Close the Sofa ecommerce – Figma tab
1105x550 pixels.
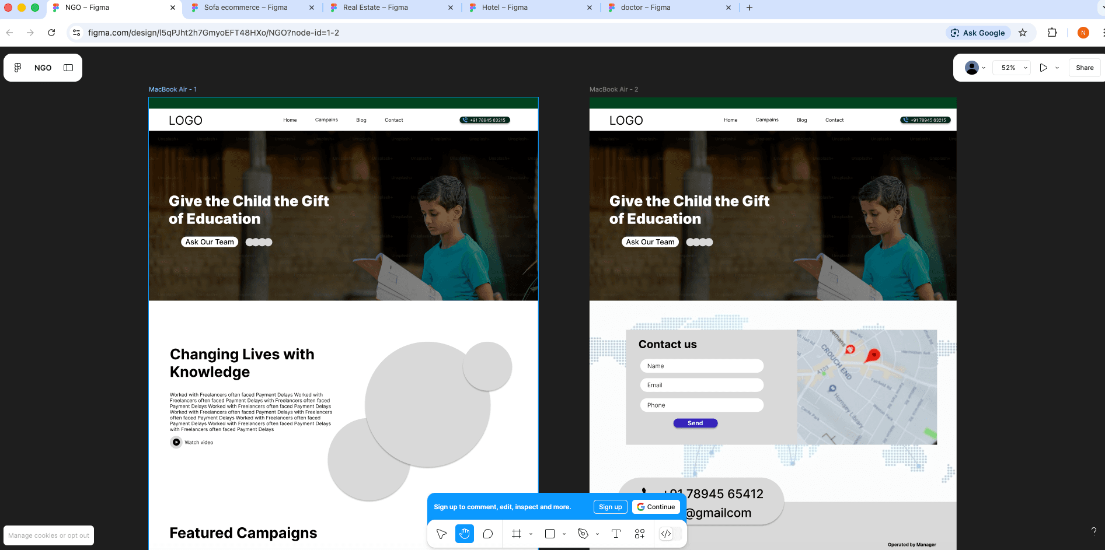tap(311, 8)
